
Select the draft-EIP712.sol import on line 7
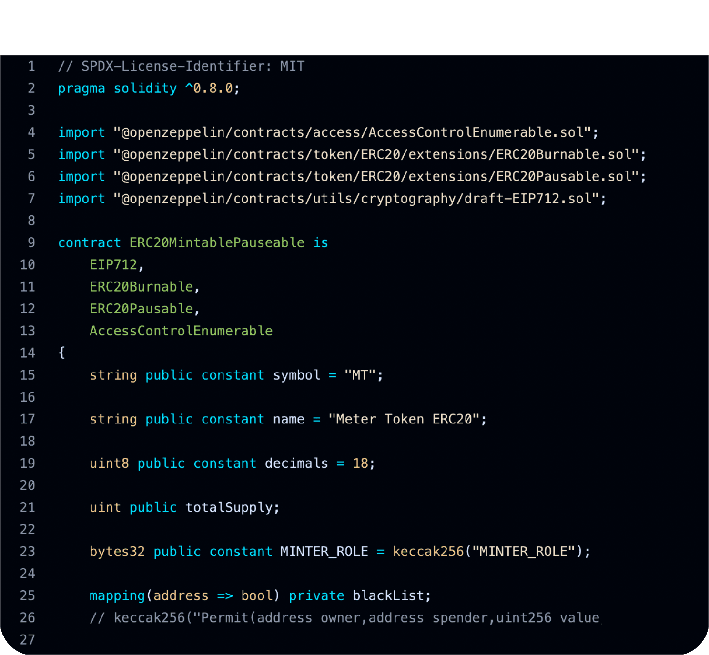(x=359, y=198)
